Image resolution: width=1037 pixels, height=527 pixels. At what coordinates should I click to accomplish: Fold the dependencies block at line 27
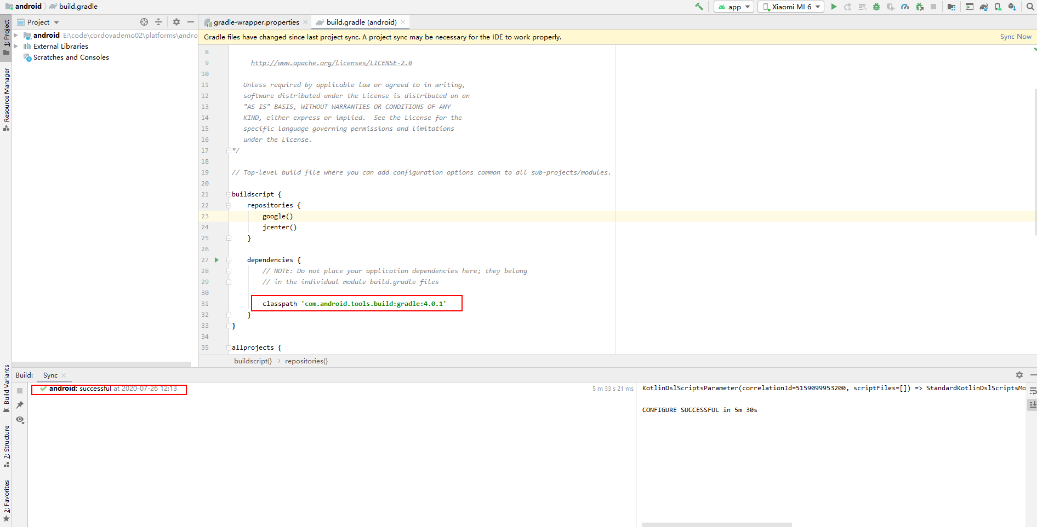click(229, 260)
